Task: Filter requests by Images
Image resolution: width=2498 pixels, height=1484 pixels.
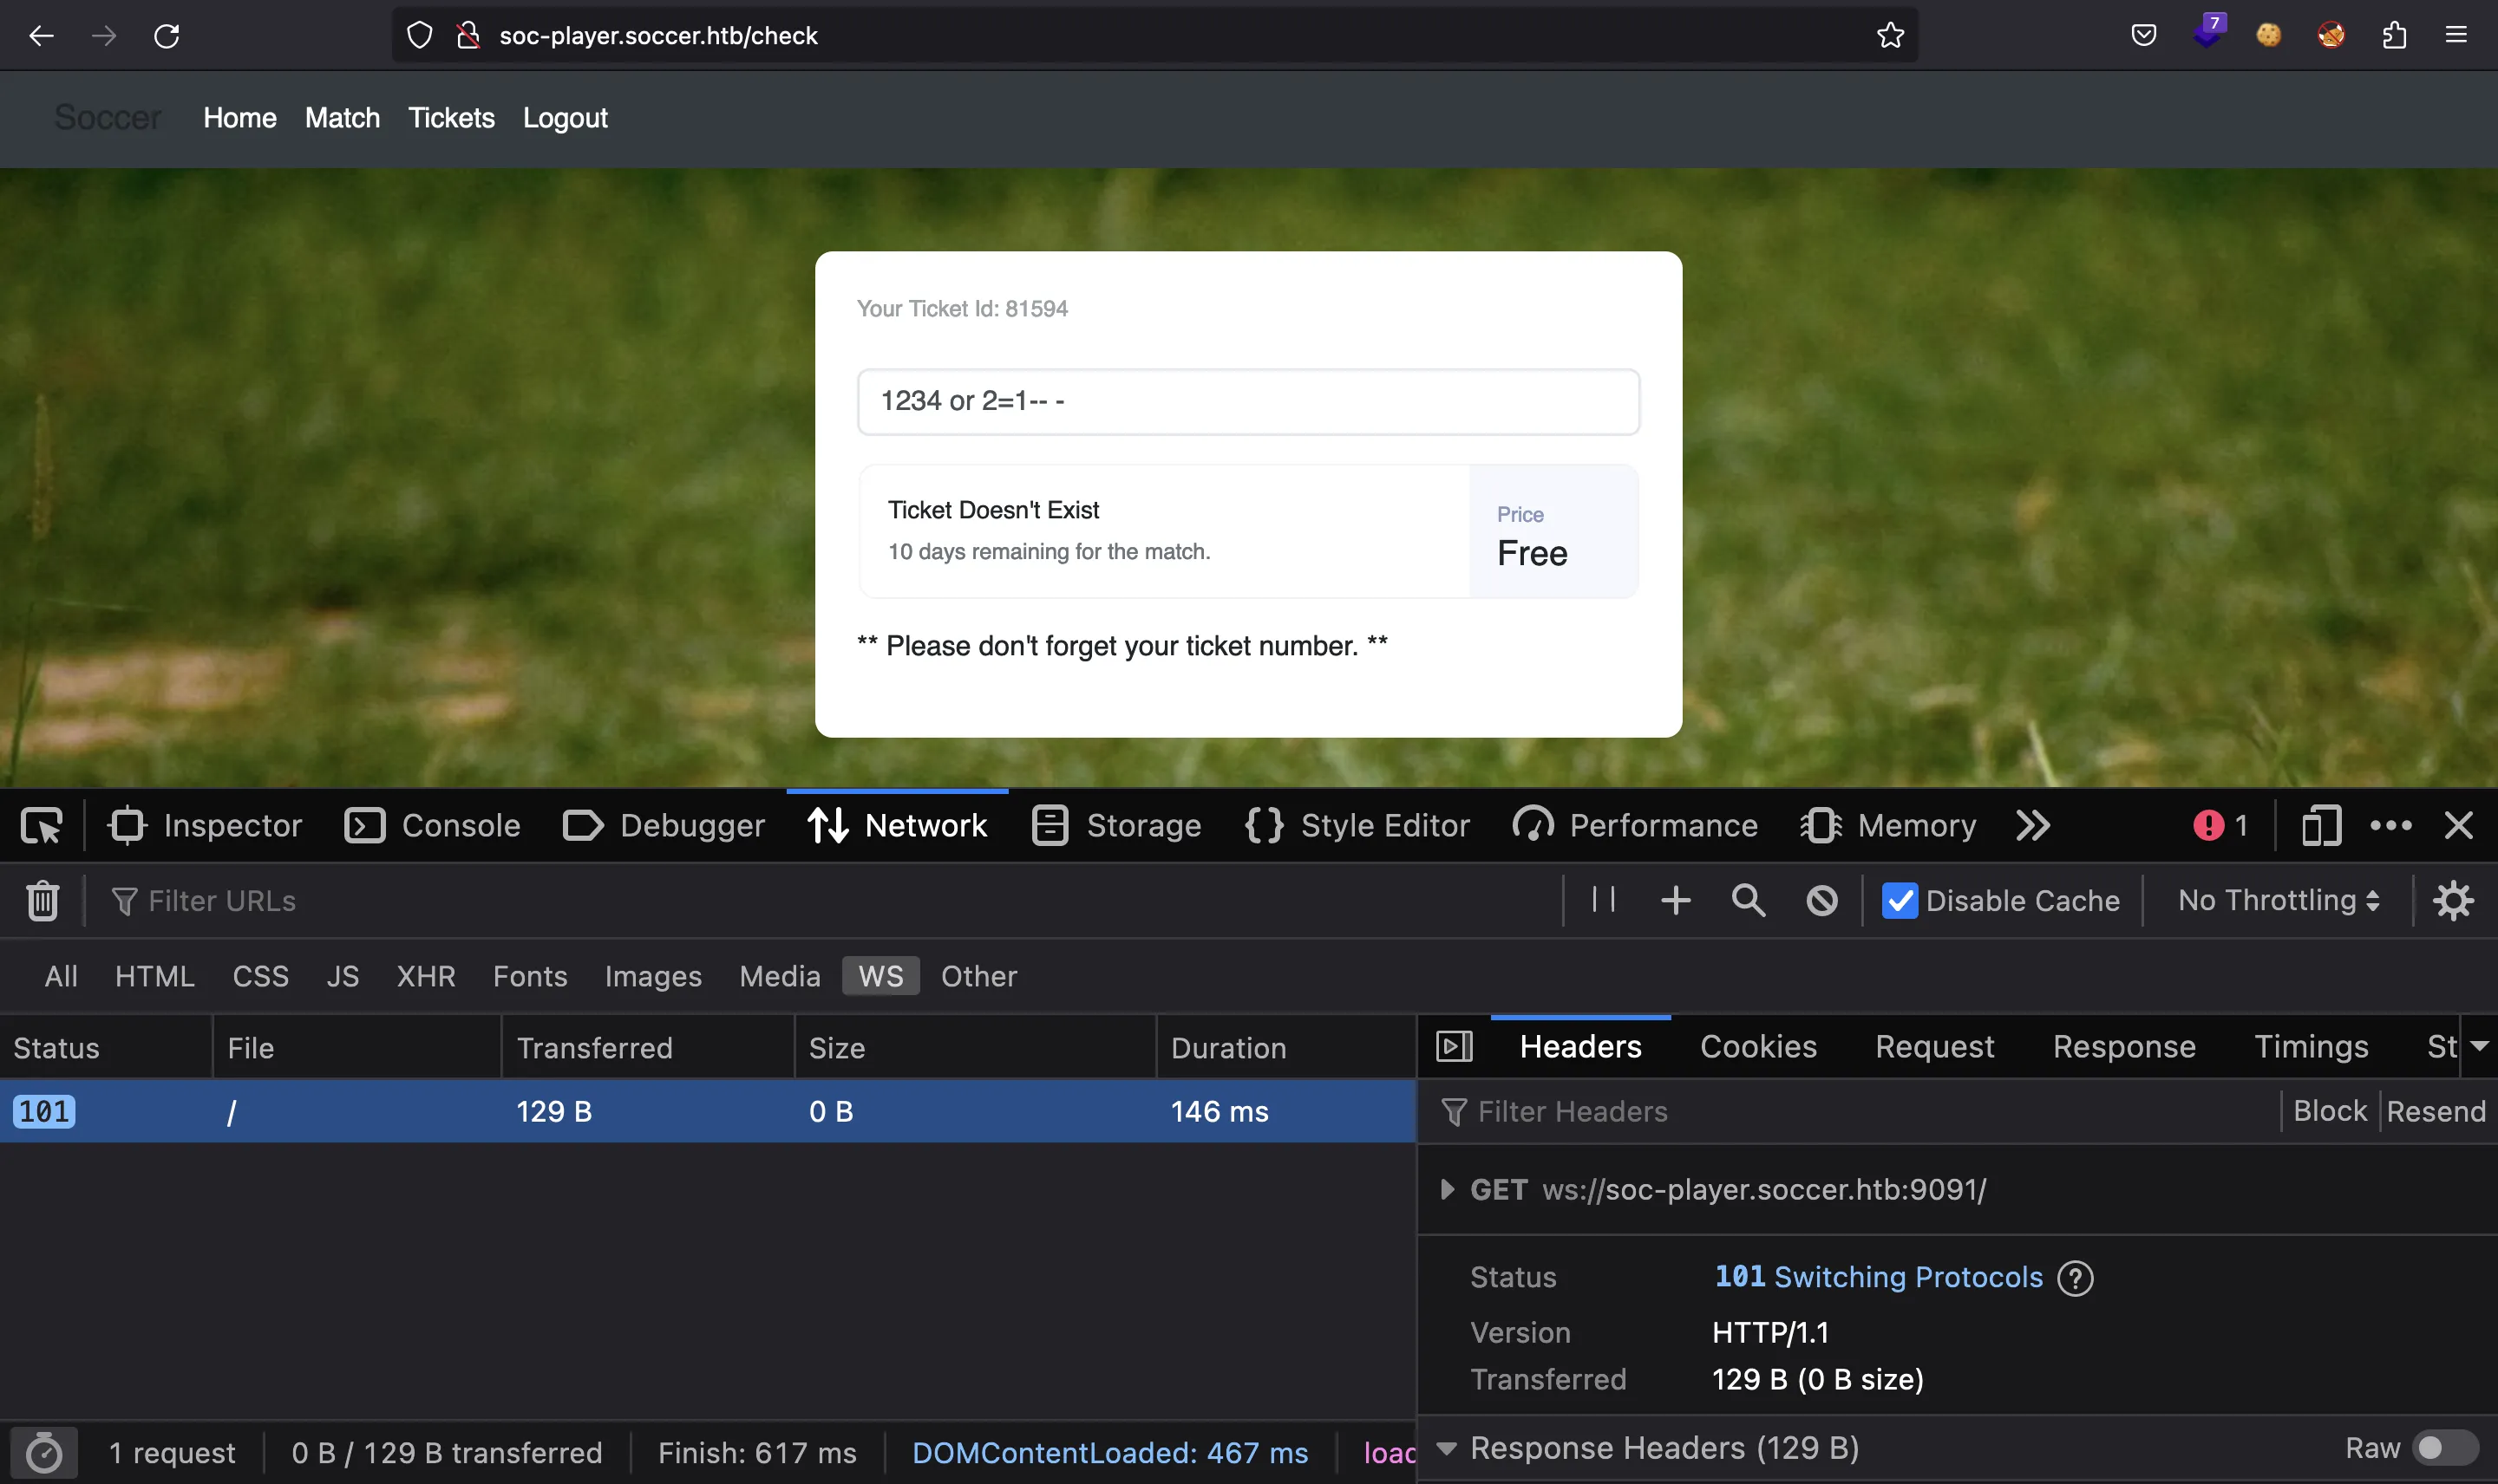Action: pos(652,975)
